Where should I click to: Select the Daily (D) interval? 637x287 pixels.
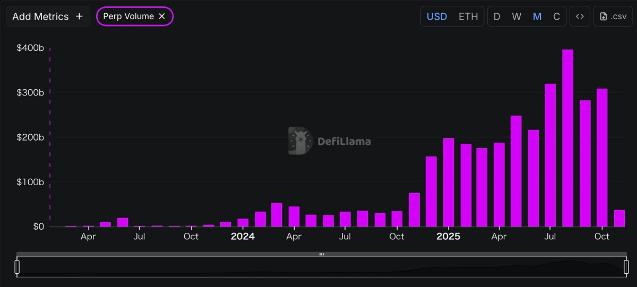[497, 16]
